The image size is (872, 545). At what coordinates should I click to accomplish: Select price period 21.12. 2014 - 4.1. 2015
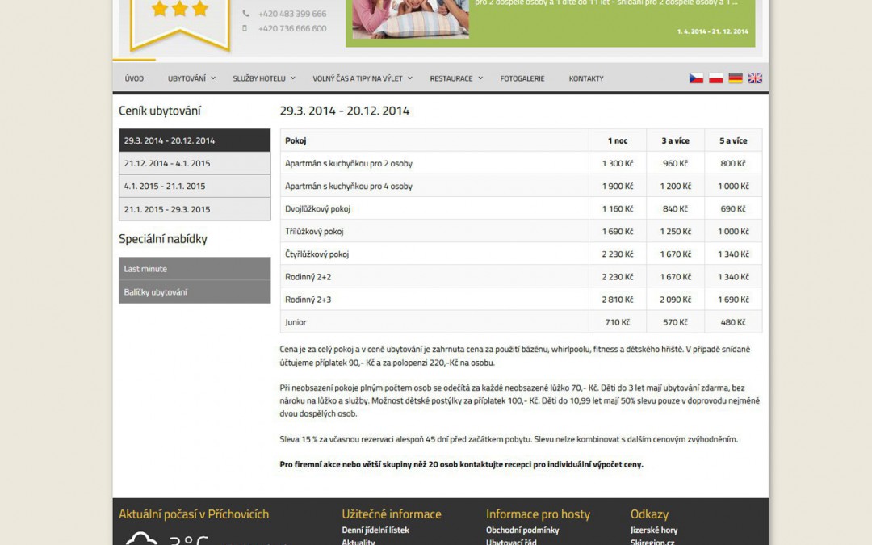tap(195, 163)
